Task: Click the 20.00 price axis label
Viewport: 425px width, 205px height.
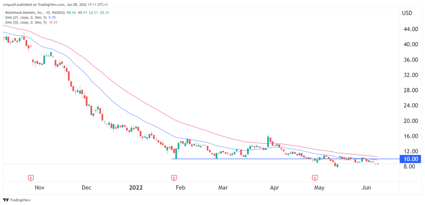Action: pos(411,121)
